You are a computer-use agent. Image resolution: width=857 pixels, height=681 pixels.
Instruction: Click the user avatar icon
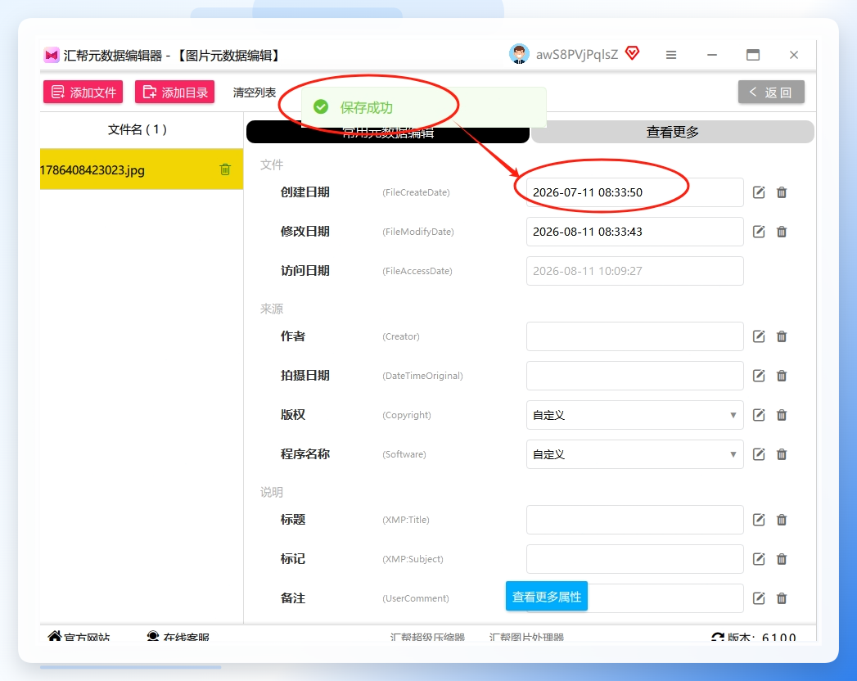pyautogui.click(x=519, y=54)
